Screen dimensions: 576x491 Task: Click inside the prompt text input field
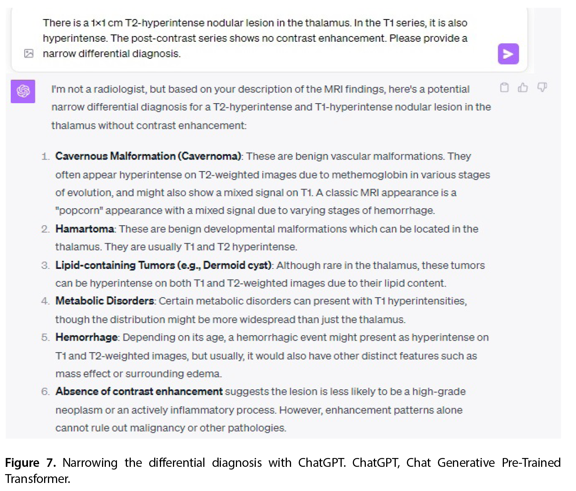point(255,38)
